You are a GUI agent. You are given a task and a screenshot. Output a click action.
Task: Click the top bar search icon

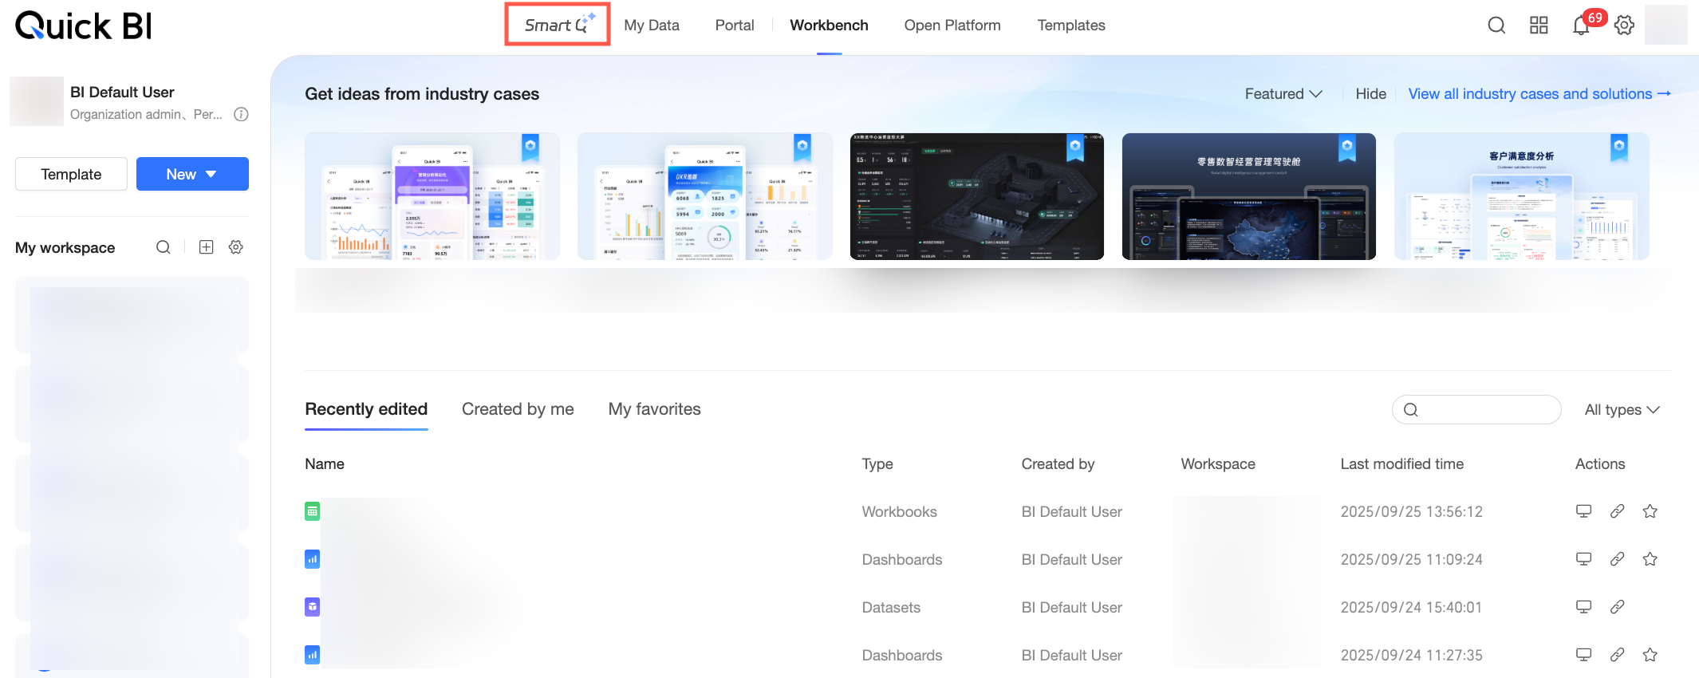click(1496, 26)
